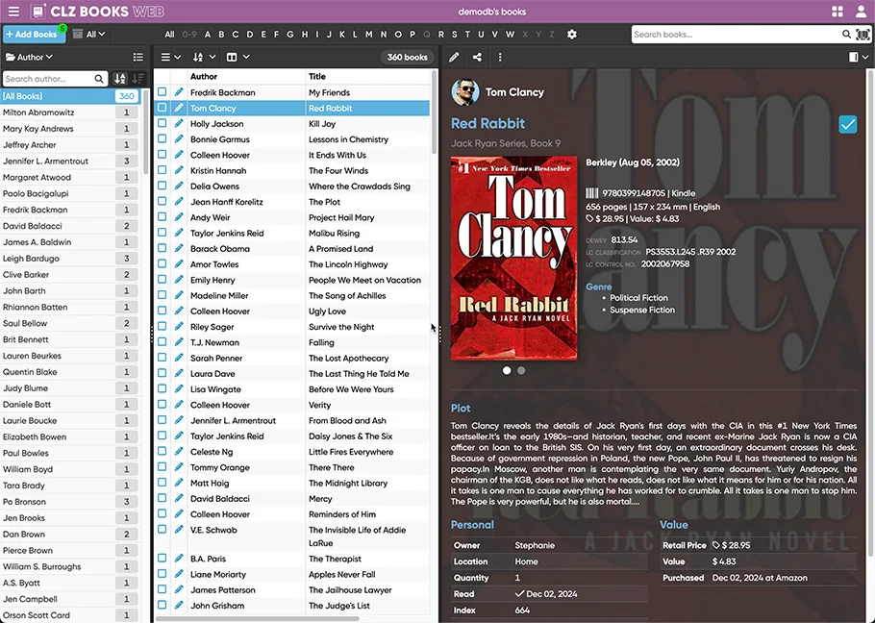875x623 pixels.
Task: Edit the Kill Joy row pencil
Action: pyautogui.click(x=179, y=123)
